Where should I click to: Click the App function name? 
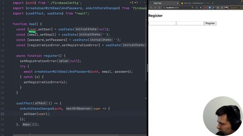tap(32, 24)
